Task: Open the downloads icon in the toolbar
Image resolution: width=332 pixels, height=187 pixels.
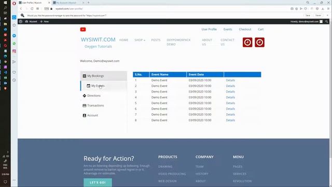Action: [323, 9]
